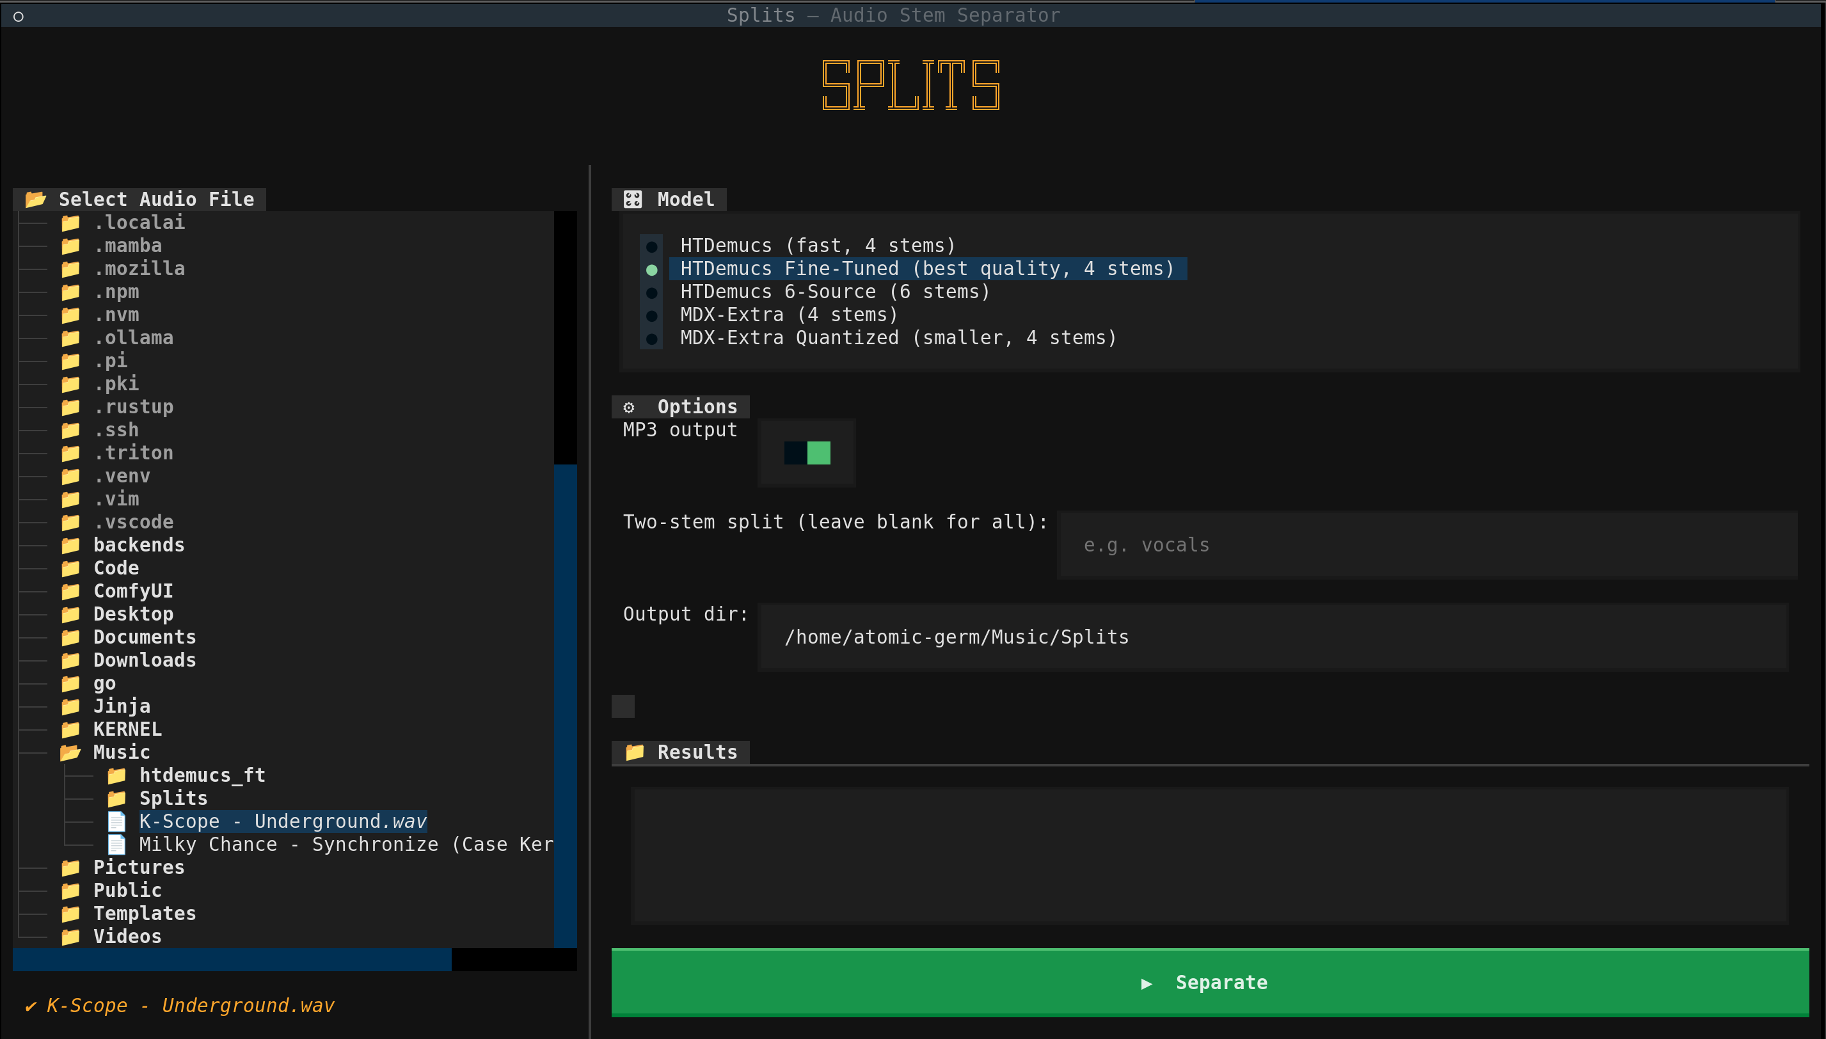Screen dimensions: 1826x1039
Task: Expand the Pictures folder
Action: [138, 867]
